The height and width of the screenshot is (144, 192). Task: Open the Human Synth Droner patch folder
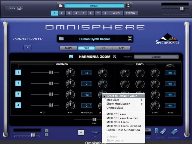[x=61, y=39]
